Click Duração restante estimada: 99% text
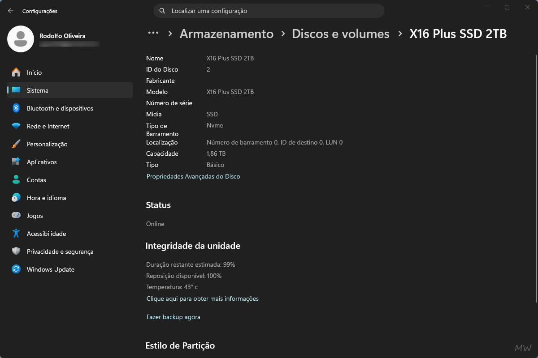538x358 pixels. pyautogui.click(x=191, y=264)
